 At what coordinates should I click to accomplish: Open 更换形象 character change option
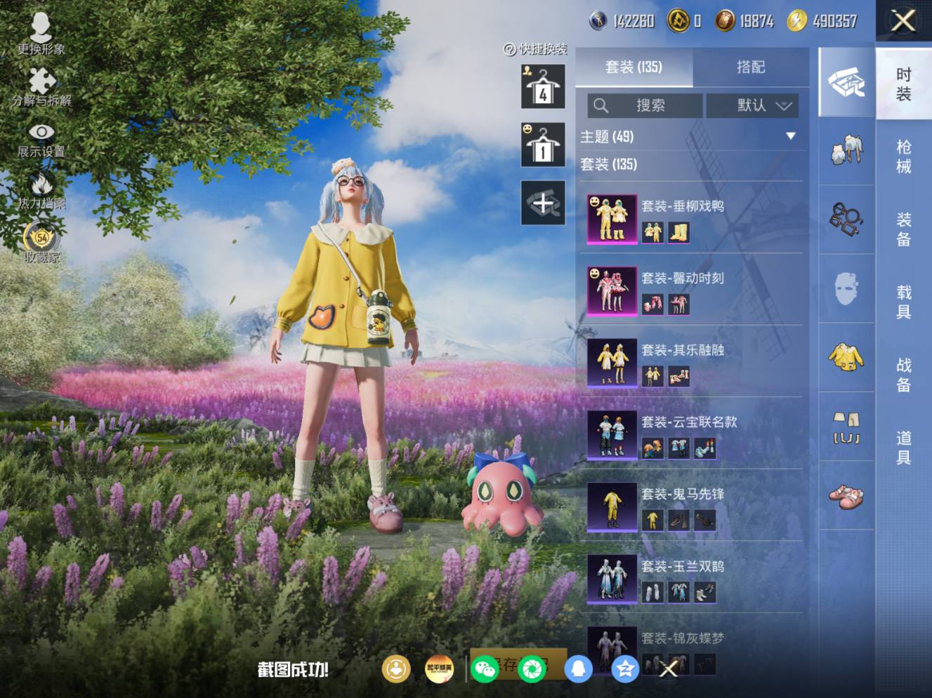[x=41, y=34]
